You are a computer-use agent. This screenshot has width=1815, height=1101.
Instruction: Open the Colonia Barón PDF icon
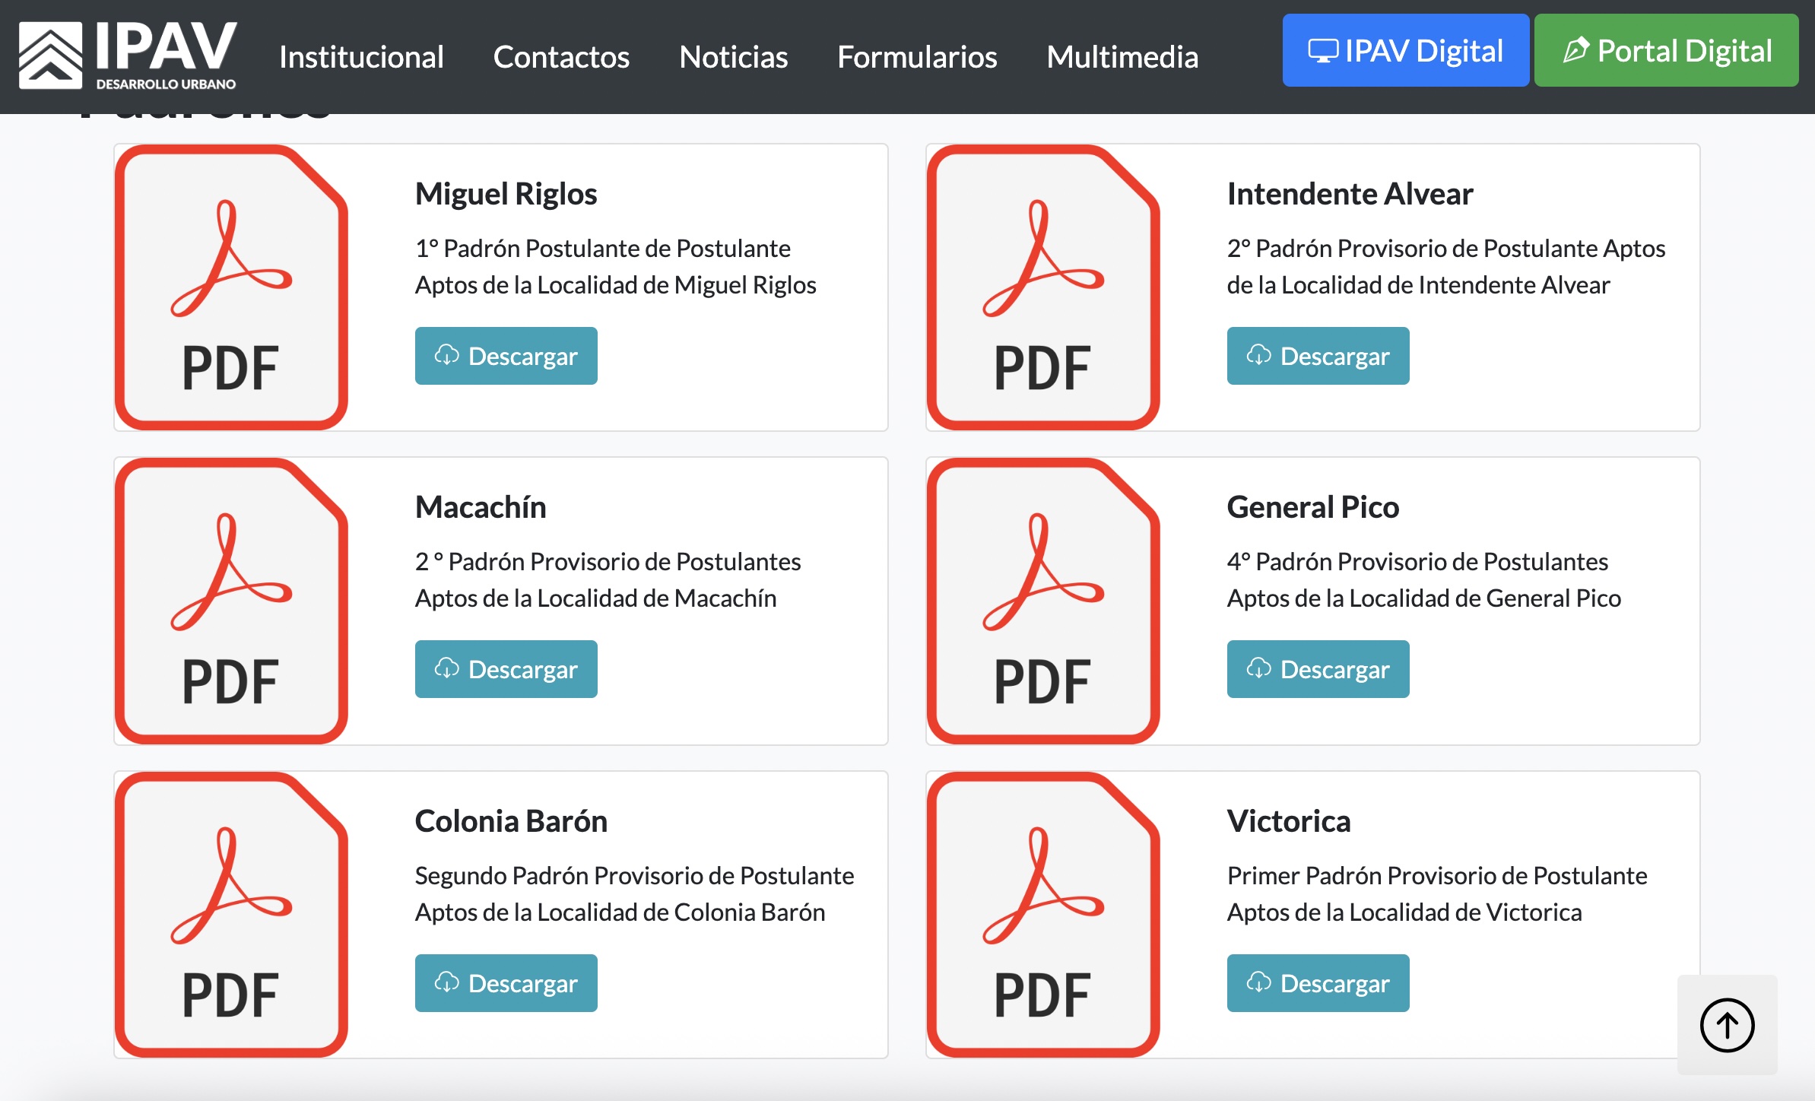[x=231, y=915]
